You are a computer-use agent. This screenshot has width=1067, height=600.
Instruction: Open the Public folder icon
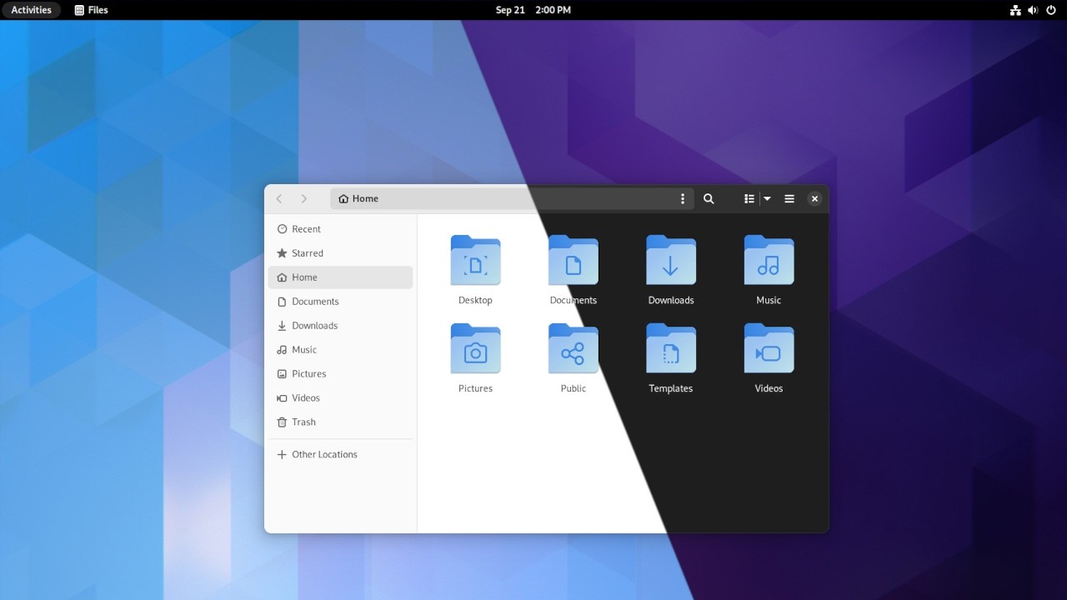click(x=574, y=348)
